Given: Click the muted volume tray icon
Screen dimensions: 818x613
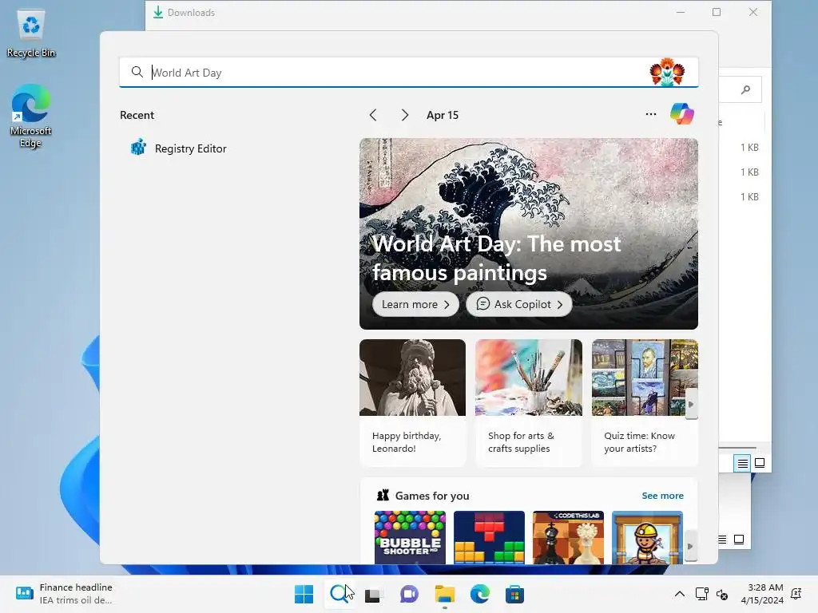Looking at the screenshot, I should point(722,594).
